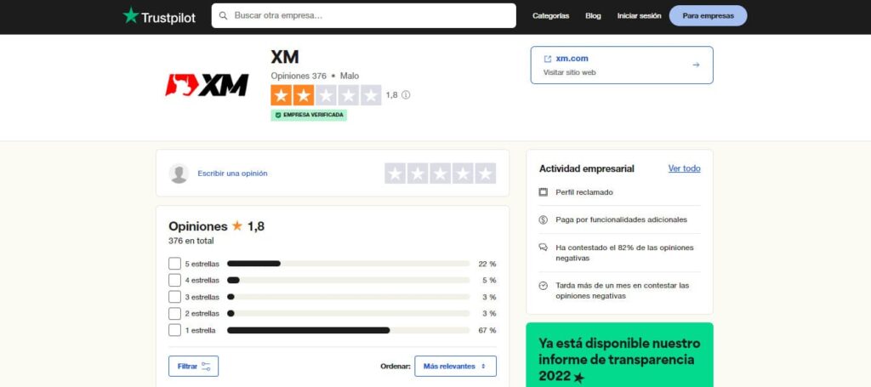Screen dimensions: 871x387
Task: Click the XM company logo
Action: 207,85
